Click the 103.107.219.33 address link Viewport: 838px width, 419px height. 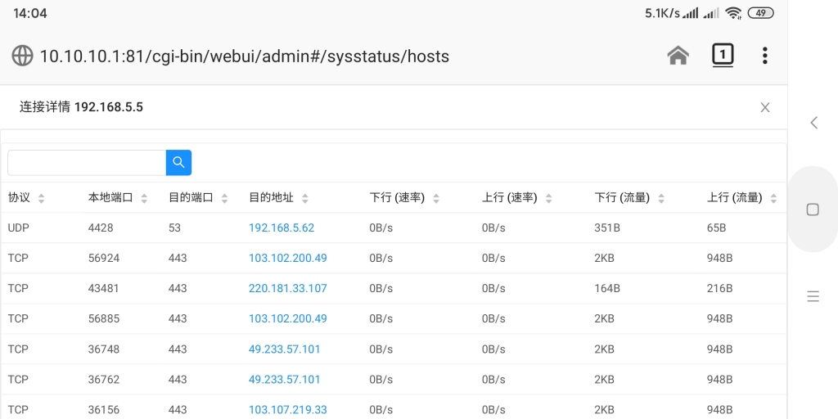tap(287, 409)
